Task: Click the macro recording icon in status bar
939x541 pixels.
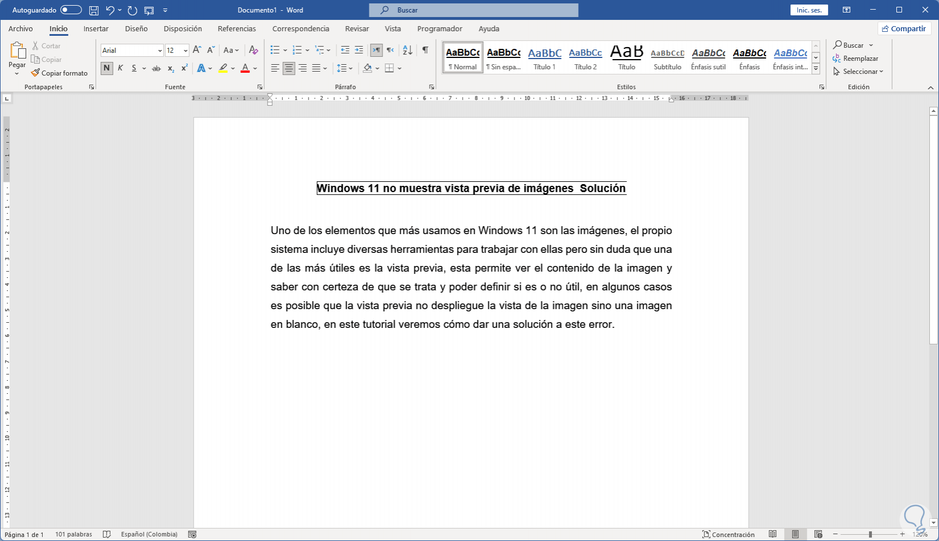Action: coord(192,534)
